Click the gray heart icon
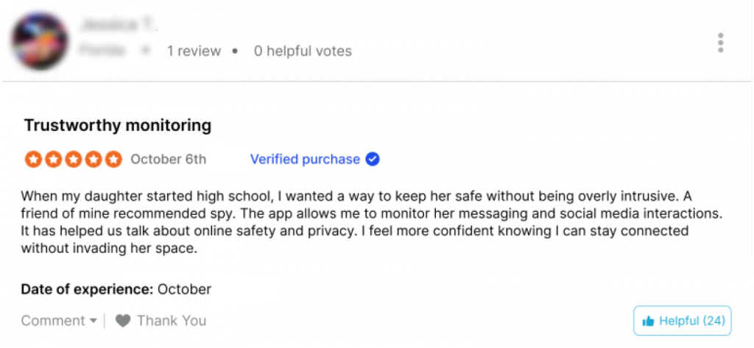This screenshot has width=754, height=348. pos(123,321)
